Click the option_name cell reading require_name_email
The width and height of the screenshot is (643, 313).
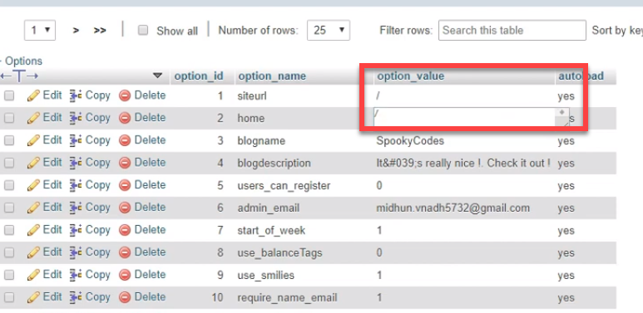click(x=287, y=297)
